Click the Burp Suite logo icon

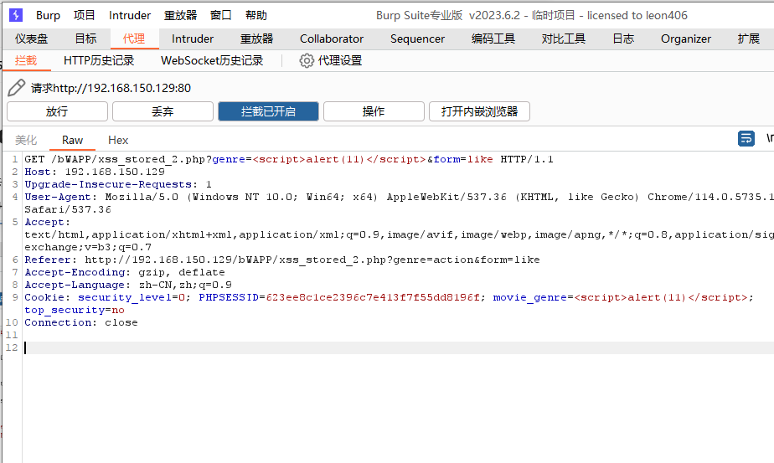[x=16, y=15]
